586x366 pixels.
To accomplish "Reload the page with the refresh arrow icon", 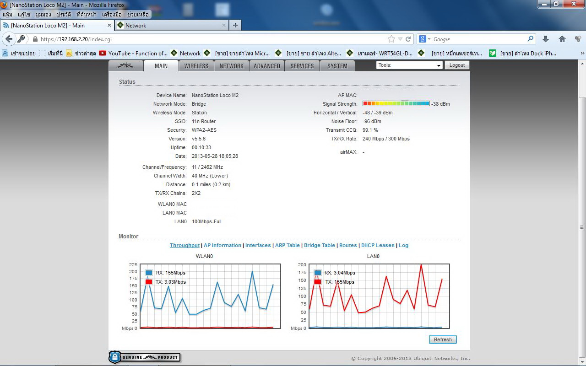I will click(408, 39).
